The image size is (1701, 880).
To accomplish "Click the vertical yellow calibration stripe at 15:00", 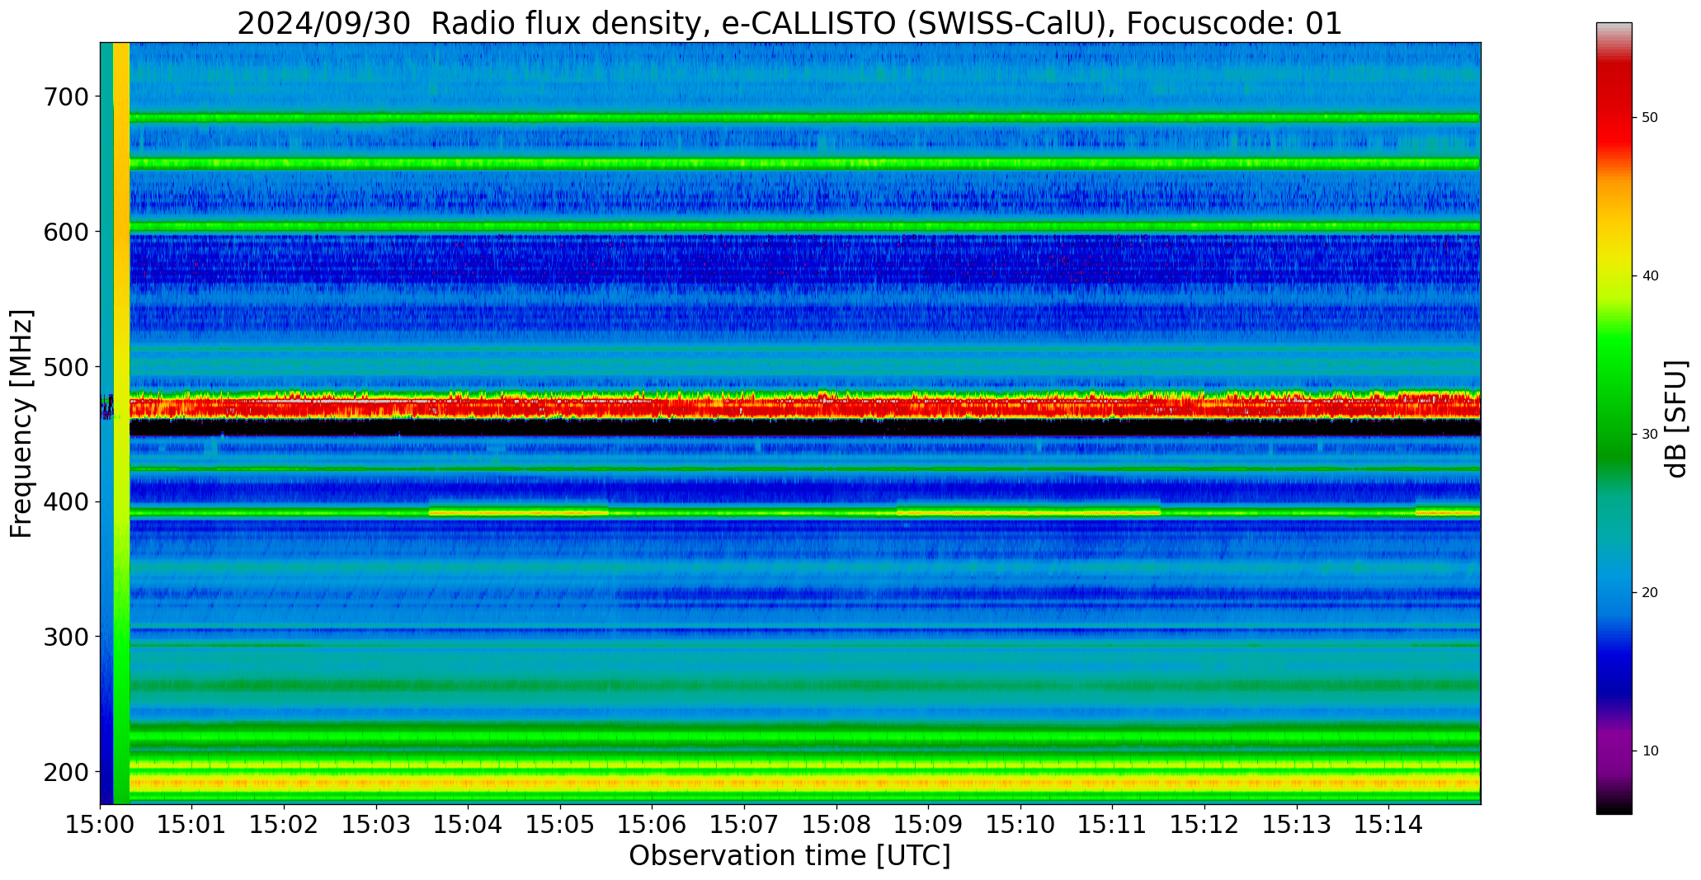I will pyautogui.click(x=121, y=423).
